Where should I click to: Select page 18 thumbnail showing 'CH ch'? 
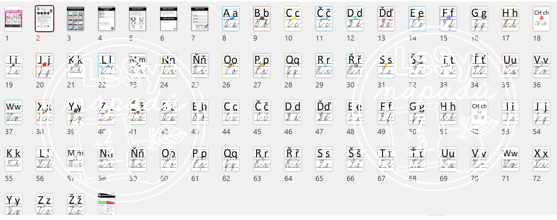coord(541,19)
